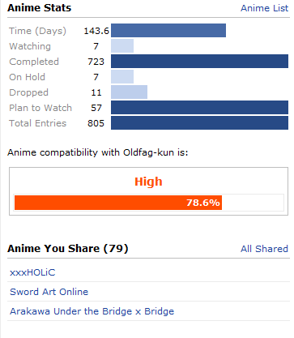Click the Total Entries count 805

[x=96, y=123]
